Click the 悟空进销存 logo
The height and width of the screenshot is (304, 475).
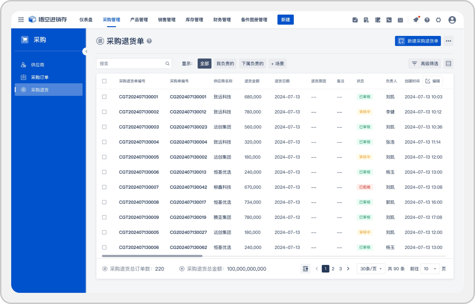coord(47,20)
